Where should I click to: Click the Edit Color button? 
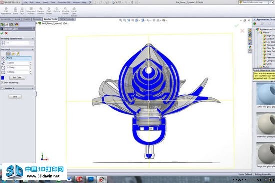coord(17,77)
